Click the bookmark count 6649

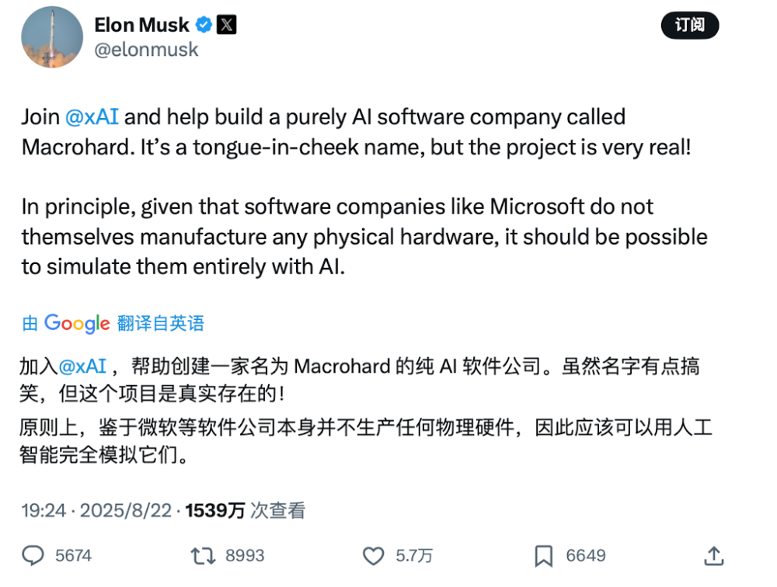pos(584,556)
